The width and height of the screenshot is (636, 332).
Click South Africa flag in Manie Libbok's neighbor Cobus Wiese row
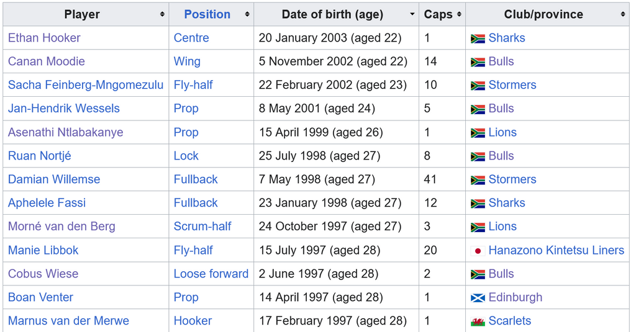pyautogui.click(x=478, y=274)
